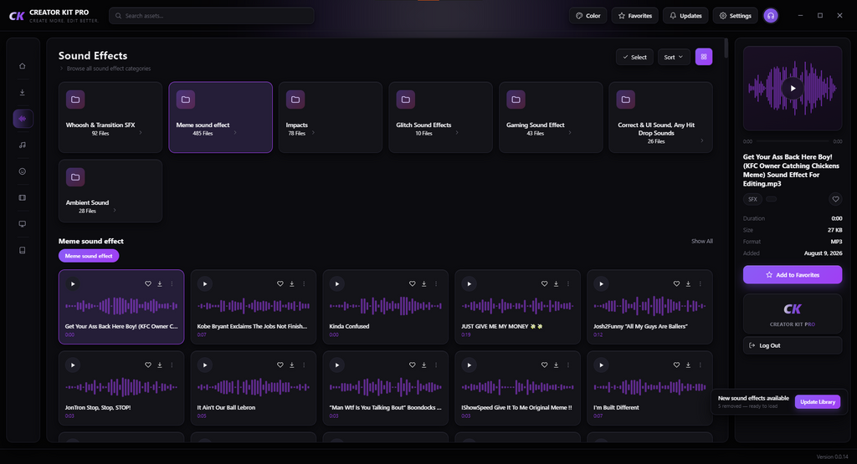Open the Color menu in the top bar

click(588, 16)
